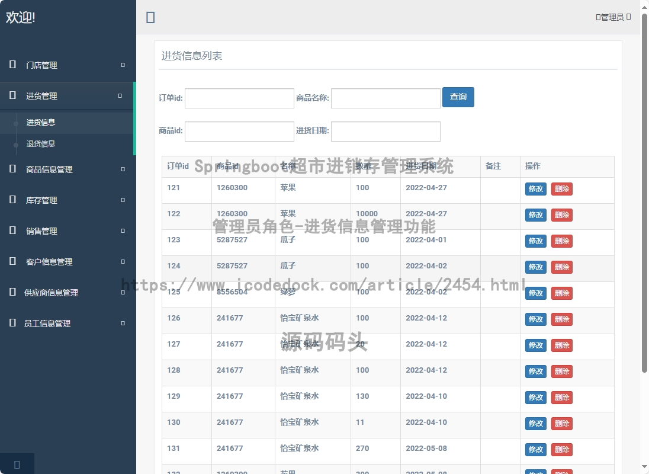Click the 客户信息管理 menu icon
This screenshot has height=474, width=649.
12,261
